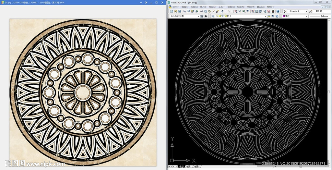Switch to the 布局1 layout tab
332x170 pixels.
(x=189, y=167)
